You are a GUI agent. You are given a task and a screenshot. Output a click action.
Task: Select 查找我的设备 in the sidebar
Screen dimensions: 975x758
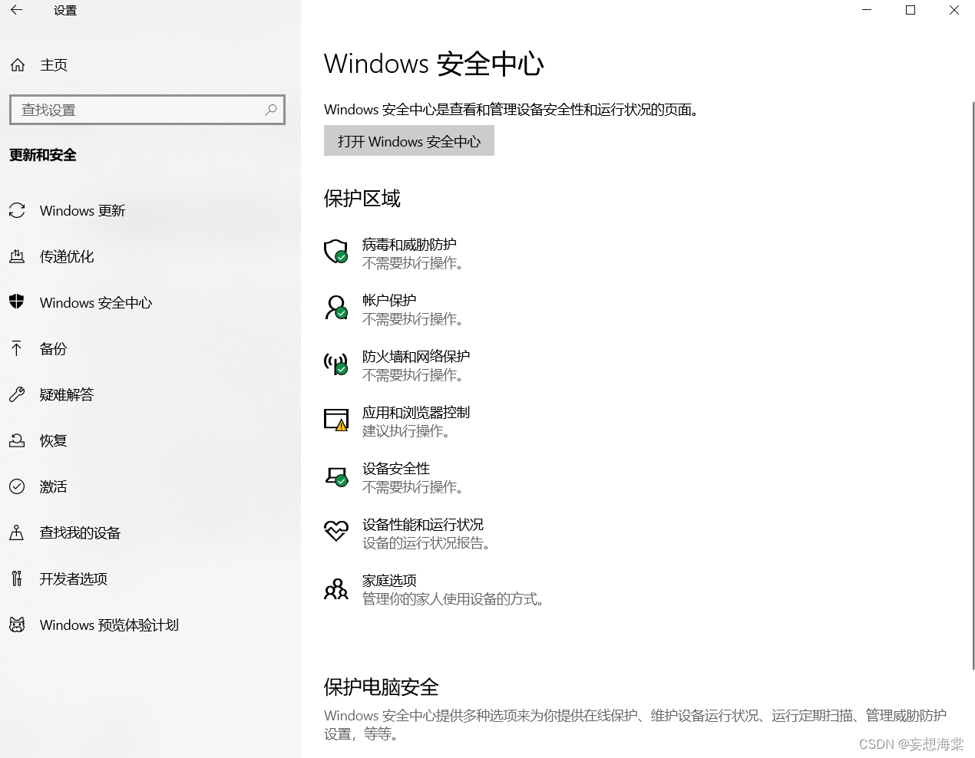[x=81, y=532]
